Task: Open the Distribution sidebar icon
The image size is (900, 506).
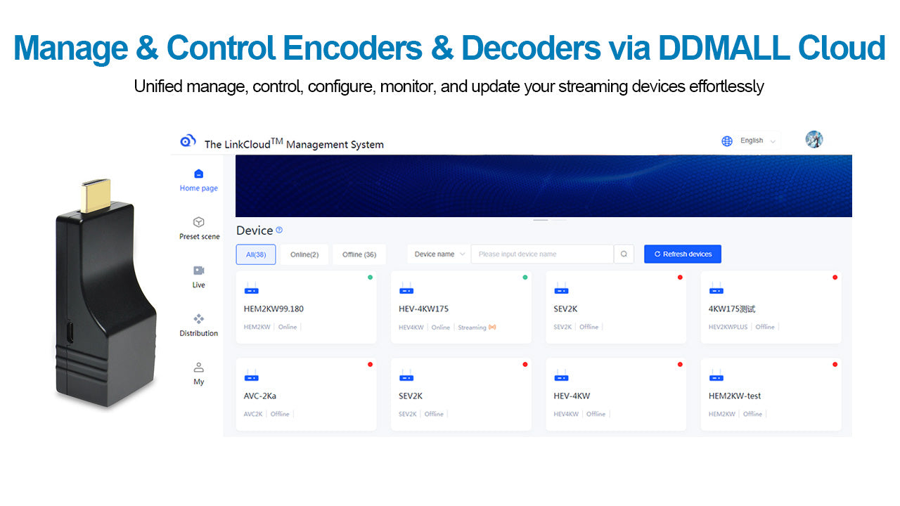Action: pyautogui.click(x=199, y=319)
